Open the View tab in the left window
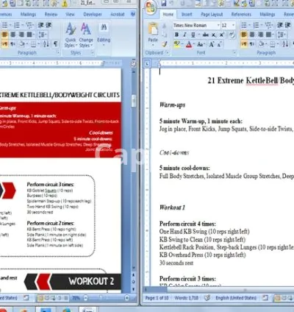The height and width of the screenshot is (312, 294). [70, 15]
